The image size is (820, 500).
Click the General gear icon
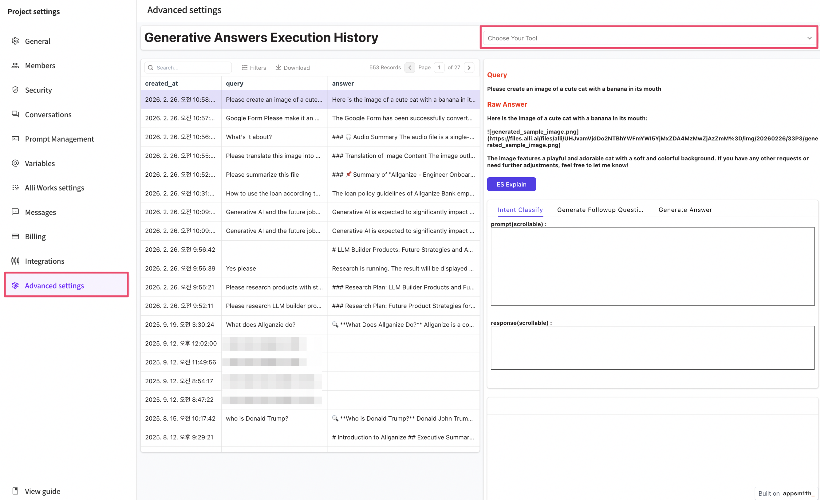(15, 41)
